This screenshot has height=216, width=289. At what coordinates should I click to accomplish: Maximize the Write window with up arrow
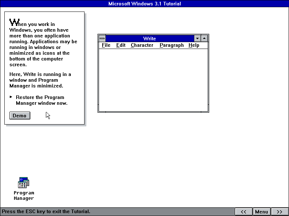[x=204, y=39]
